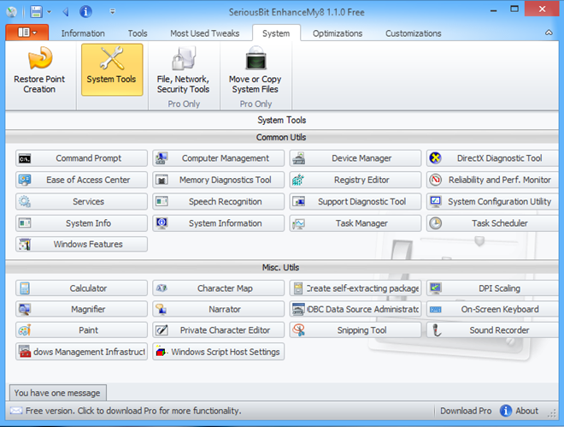Viewport: 564px width, 427px height.
Task: Launch Calculator
Action: pyautogui.click(x=81, y=288)
